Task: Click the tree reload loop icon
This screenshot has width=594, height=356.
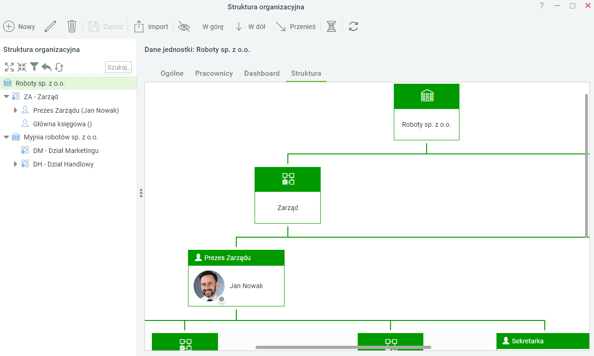Action: click(x=59, y=67)
